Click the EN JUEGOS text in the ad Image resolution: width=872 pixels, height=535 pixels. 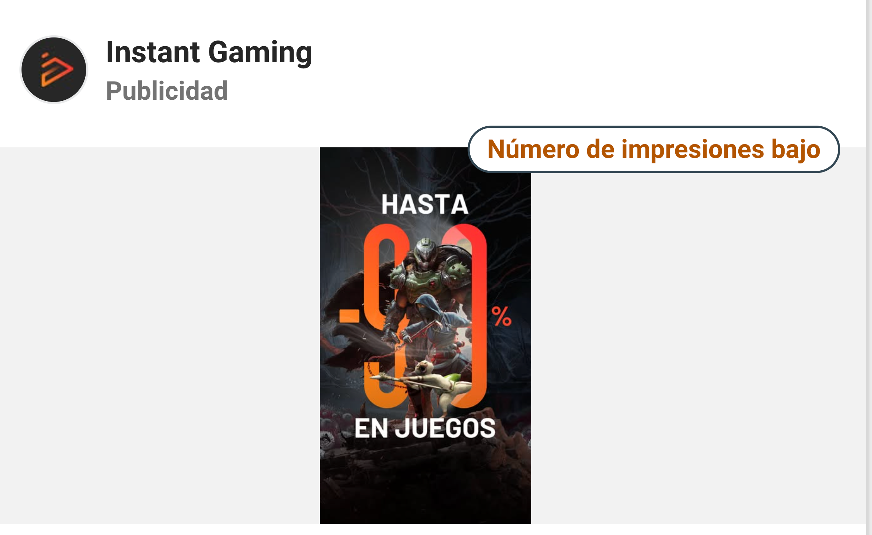tap(425, 428)
